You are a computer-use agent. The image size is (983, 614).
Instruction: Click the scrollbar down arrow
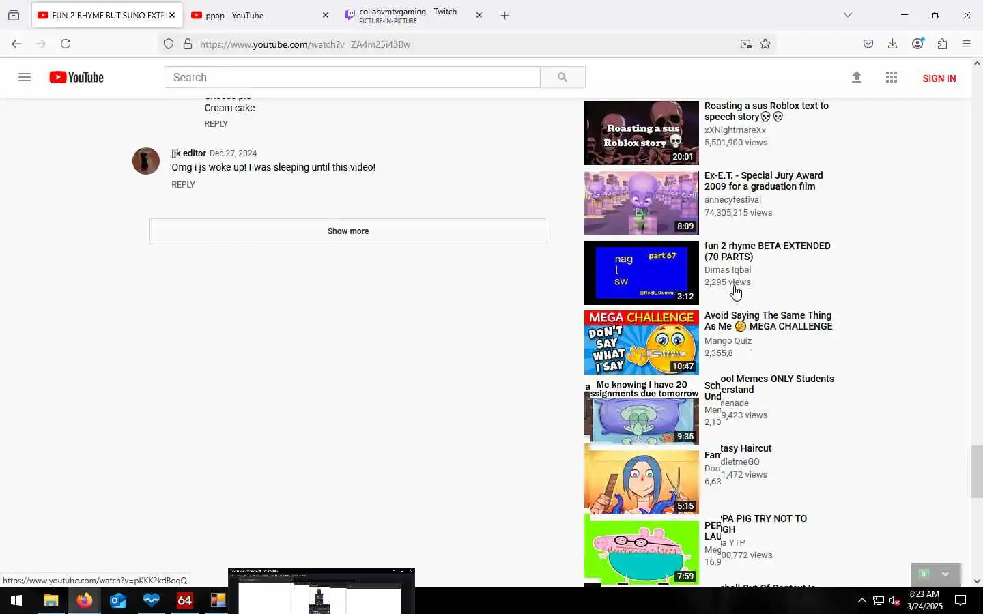pyautogui.click(x=977, y=581)
